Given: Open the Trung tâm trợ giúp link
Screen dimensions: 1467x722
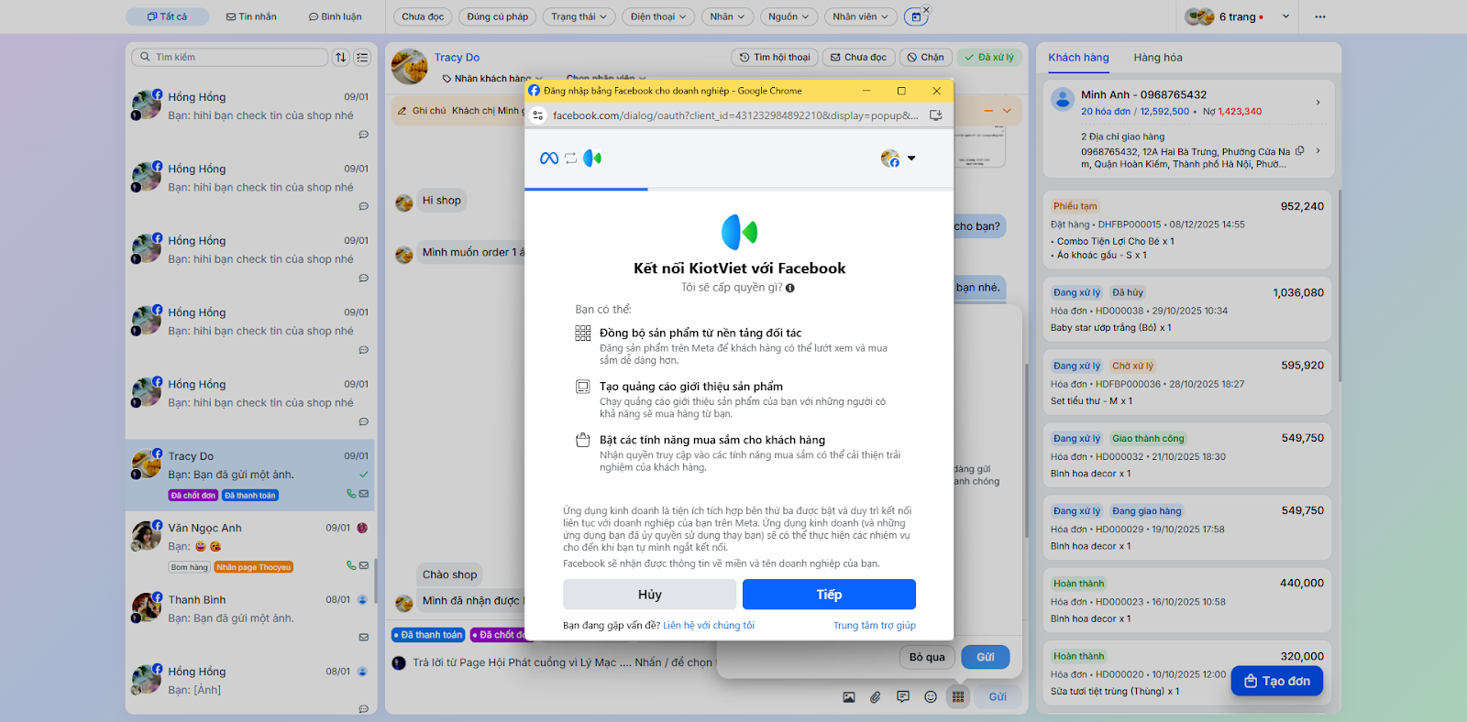Looking at the screenshot, I should click(x=875, y=626).
